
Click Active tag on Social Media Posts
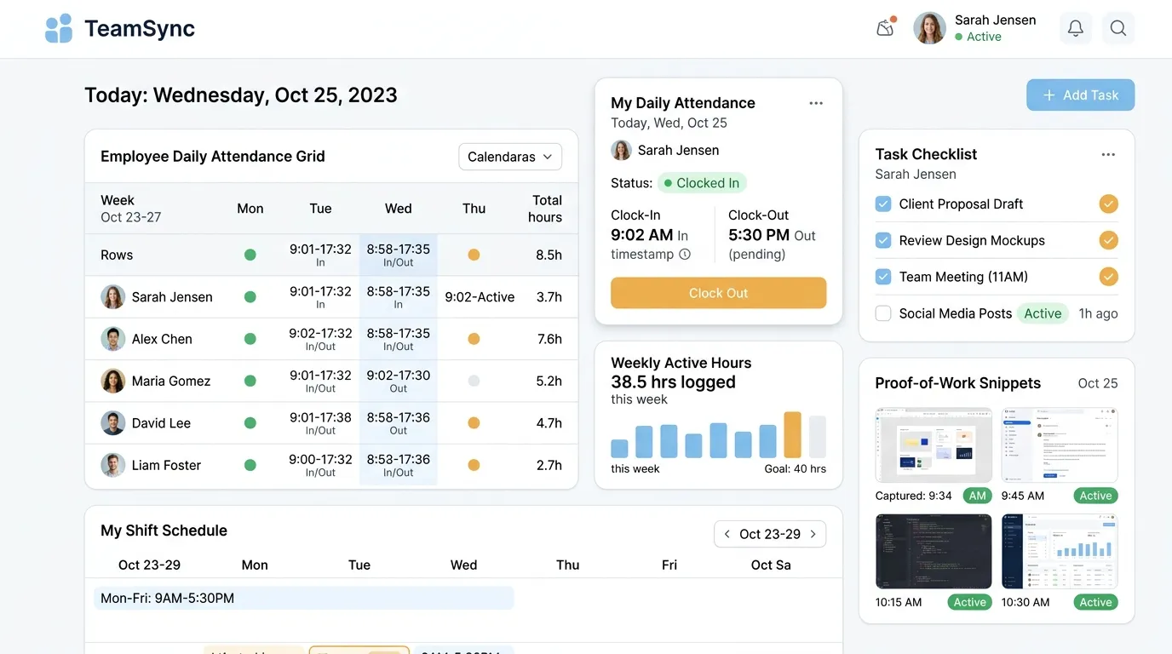coord(1043,313)
